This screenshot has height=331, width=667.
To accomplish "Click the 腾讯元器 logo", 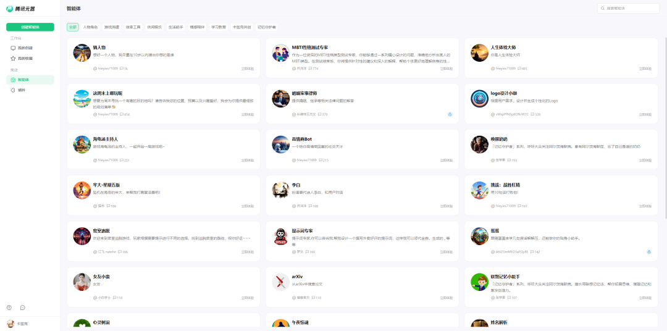I will pos(20,9).
